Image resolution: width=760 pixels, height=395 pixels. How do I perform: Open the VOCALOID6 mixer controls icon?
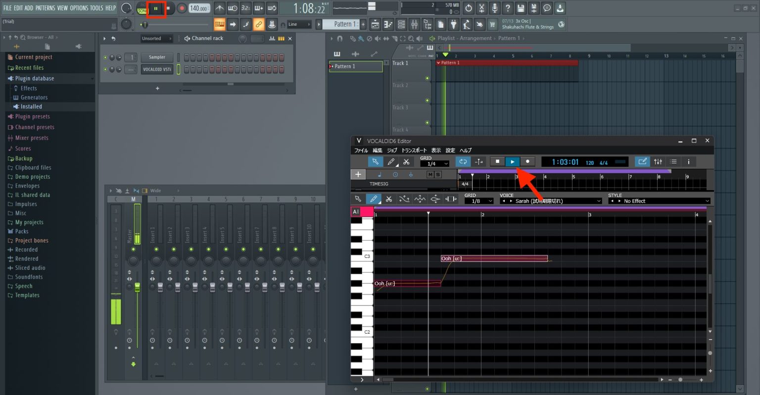pyautogui.click(x=658, y=161)
